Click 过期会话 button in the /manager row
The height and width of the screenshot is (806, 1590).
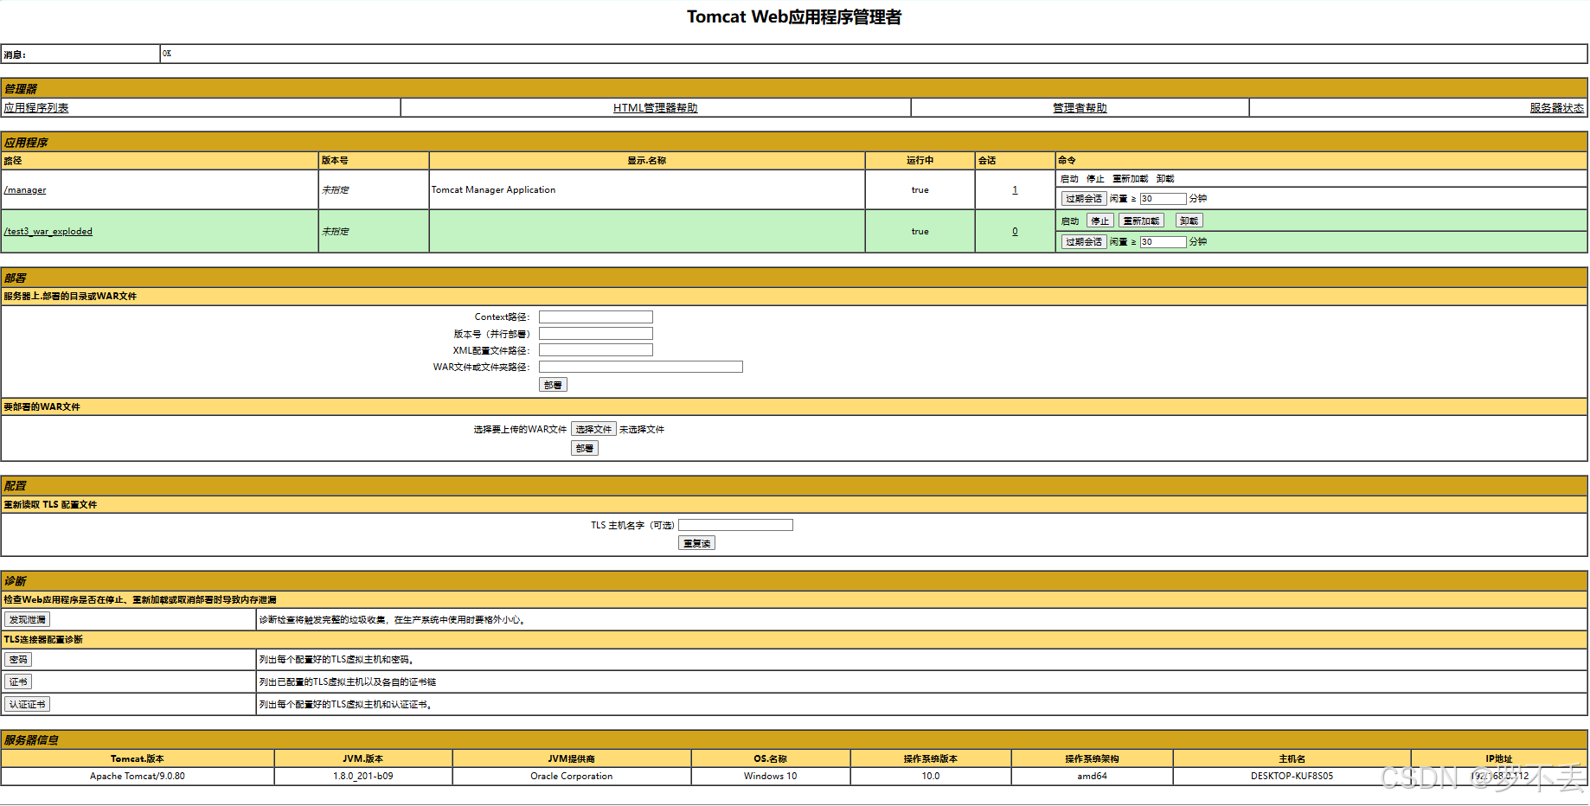1084,199
